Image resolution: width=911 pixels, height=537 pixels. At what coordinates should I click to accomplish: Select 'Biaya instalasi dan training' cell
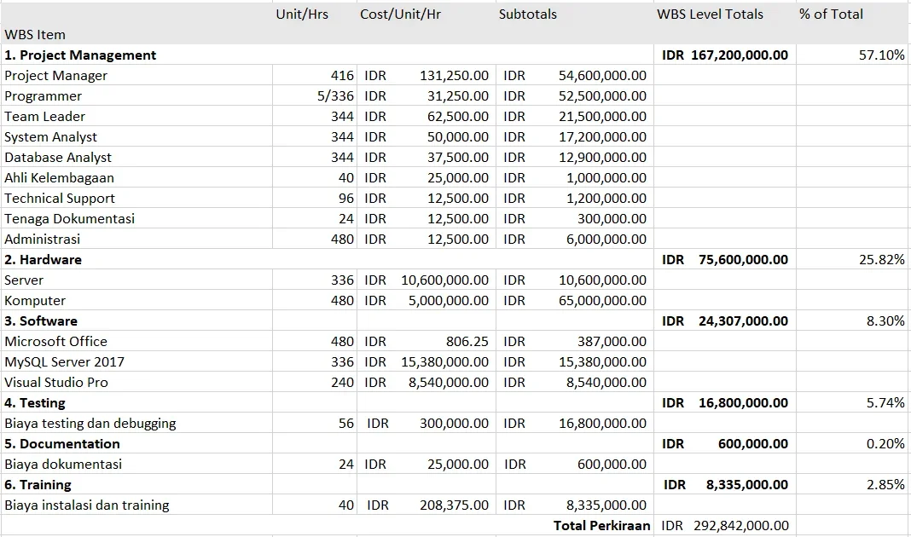pyautogui.click(x=86, y=505)
